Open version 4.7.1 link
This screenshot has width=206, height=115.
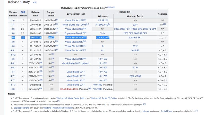[x=13, y=76]
